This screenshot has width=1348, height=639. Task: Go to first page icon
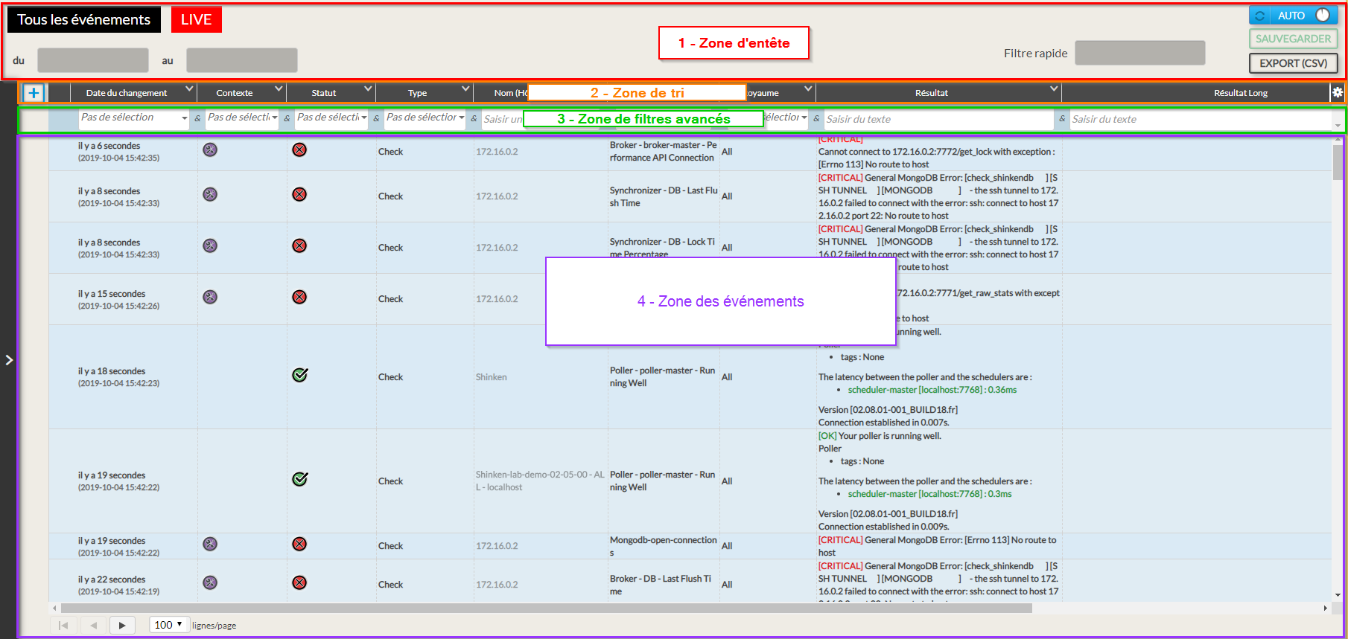tap(63, 626)
